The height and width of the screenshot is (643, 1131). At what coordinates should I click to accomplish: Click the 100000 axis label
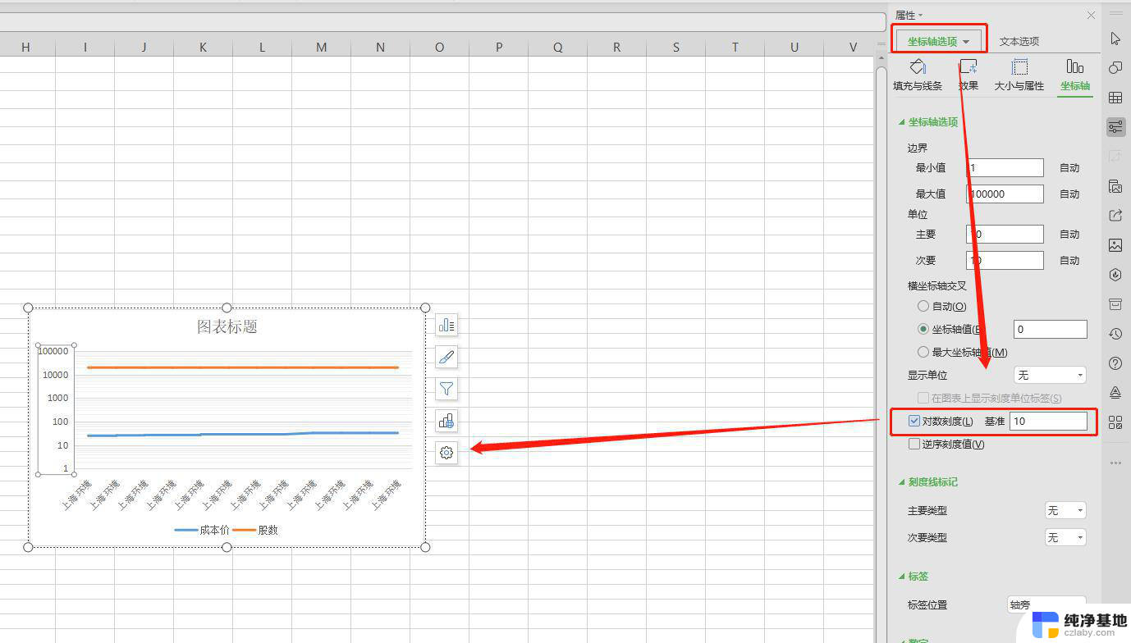coord(53,351)
